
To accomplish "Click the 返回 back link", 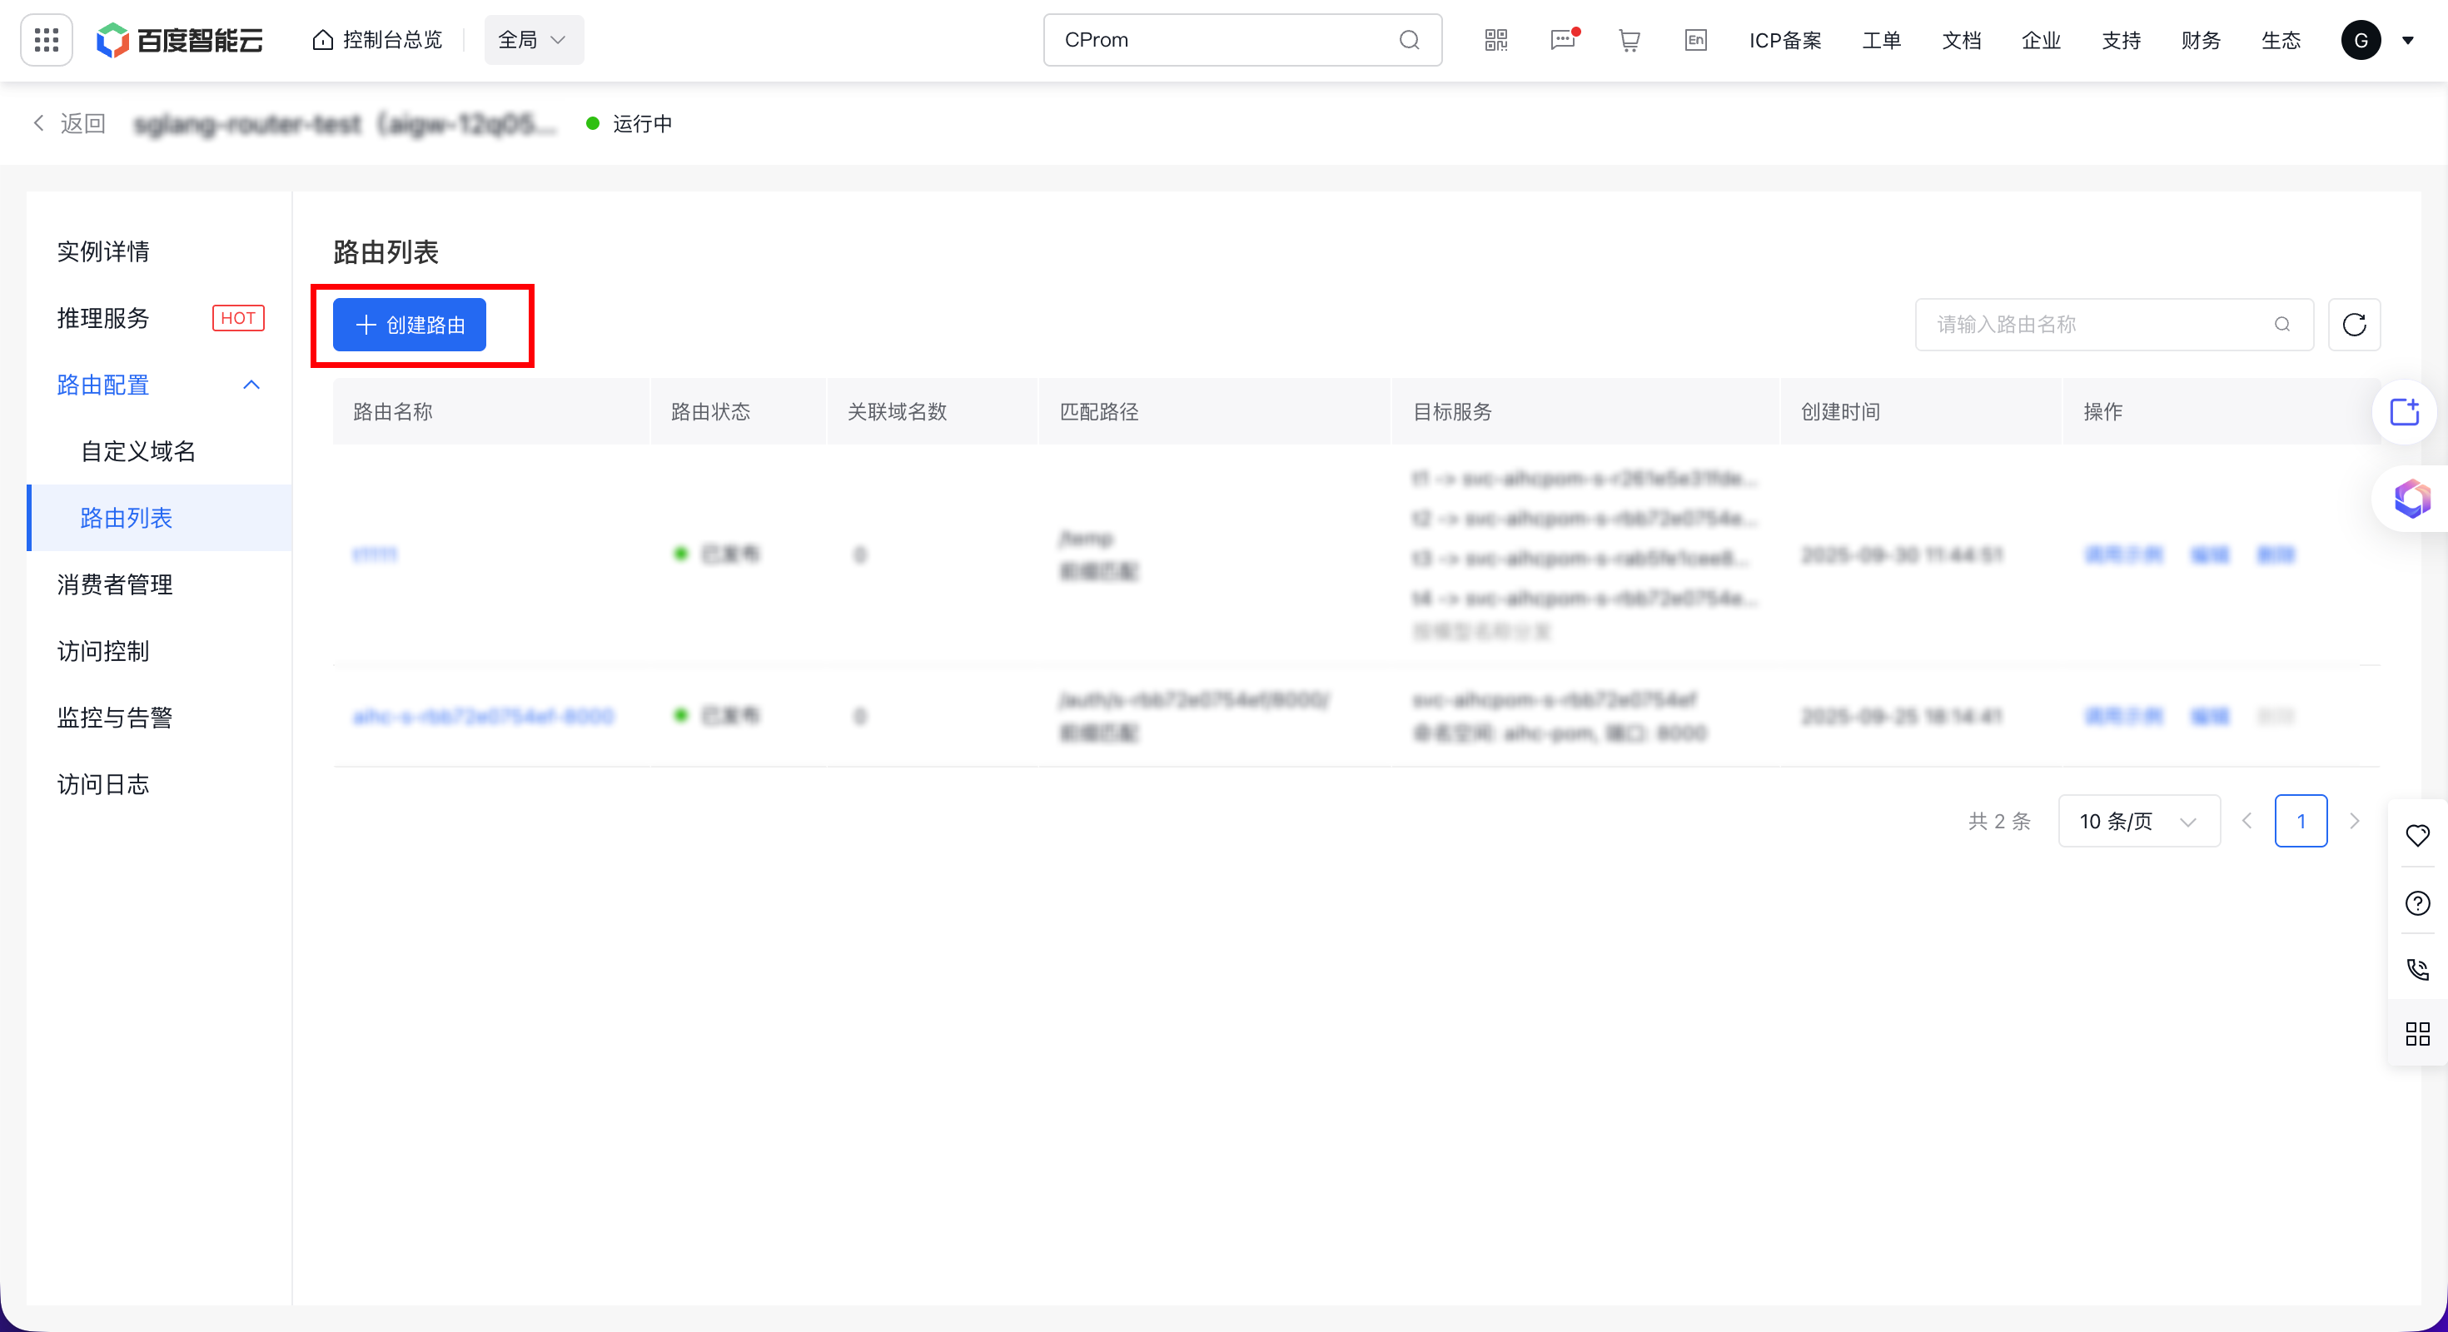I will click(x=70, y=123).
